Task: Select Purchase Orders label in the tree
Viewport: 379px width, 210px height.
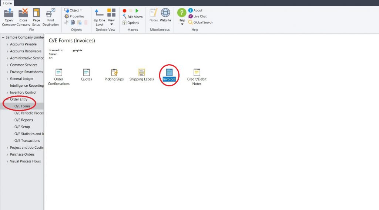Action: (x=22, y=155)
